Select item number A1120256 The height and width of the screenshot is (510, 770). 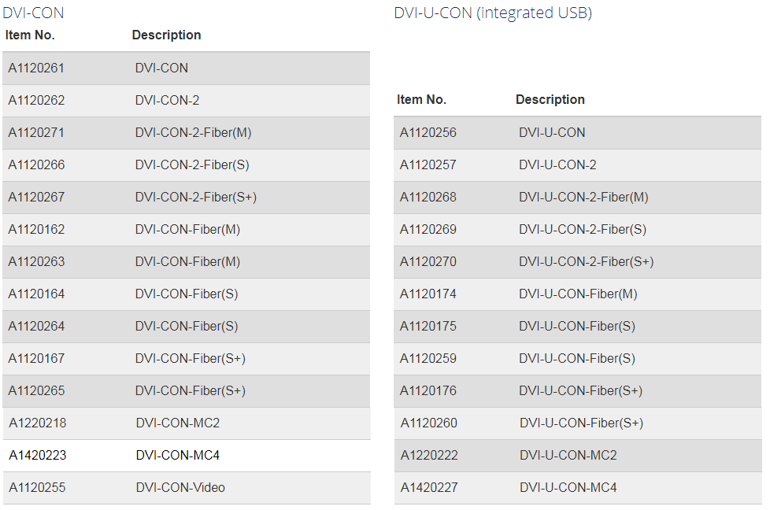428,132
